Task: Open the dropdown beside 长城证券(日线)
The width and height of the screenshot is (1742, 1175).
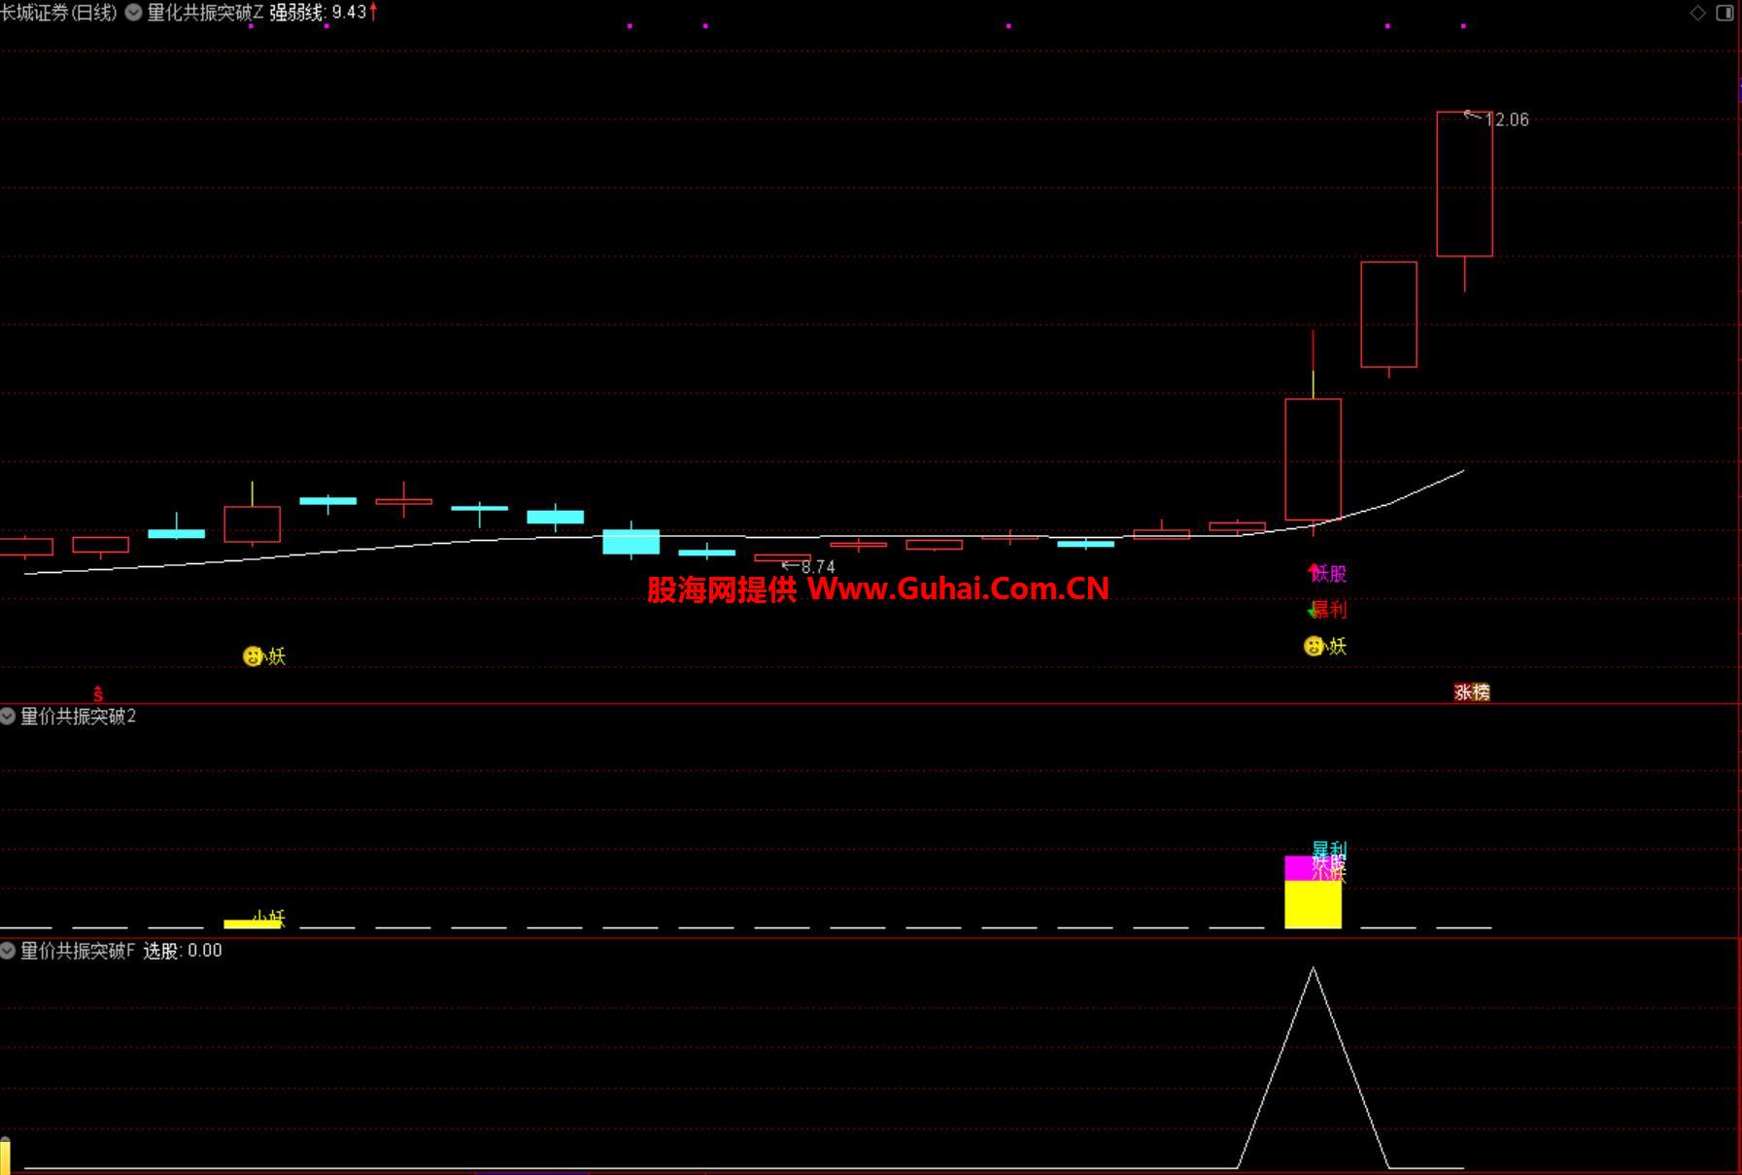Action: [133, 13]
